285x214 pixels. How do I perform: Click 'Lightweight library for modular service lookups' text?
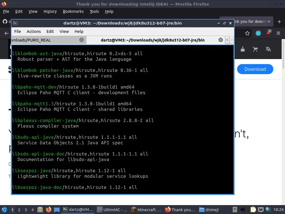pos(83,176)
